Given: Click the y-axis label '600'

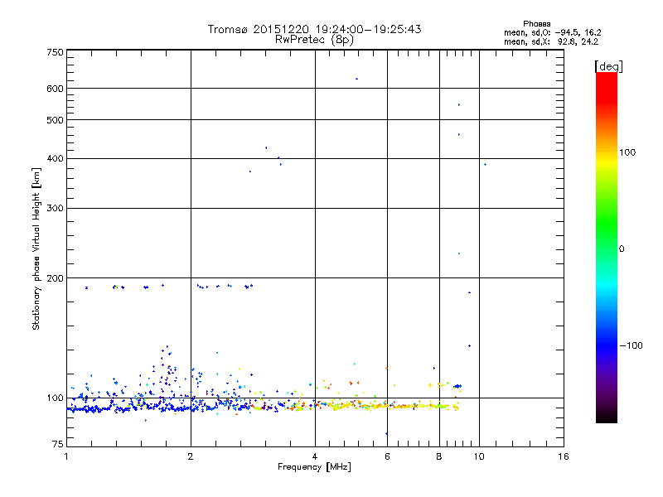Looking at the screenshot, I should (x=55, y=89).
